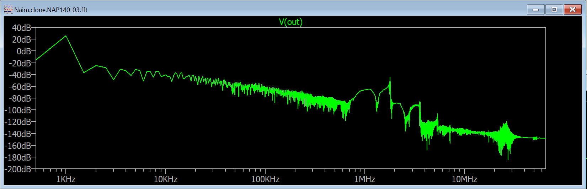
Task: Click the LTspice window icon in title bar
Action: 8,10
